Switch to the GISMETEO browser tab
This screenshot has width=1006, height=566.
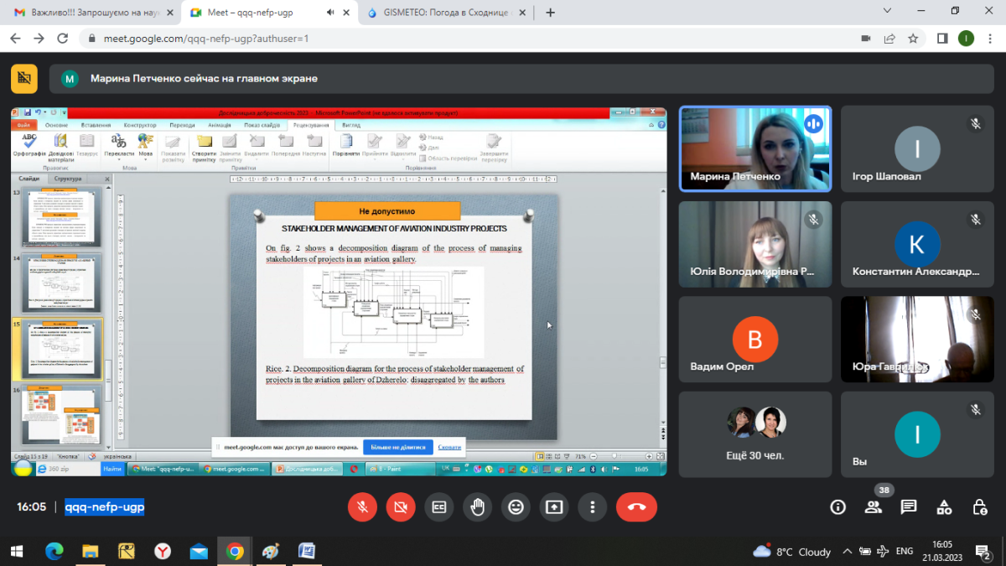pyautogui.click(x=444, y=13)
